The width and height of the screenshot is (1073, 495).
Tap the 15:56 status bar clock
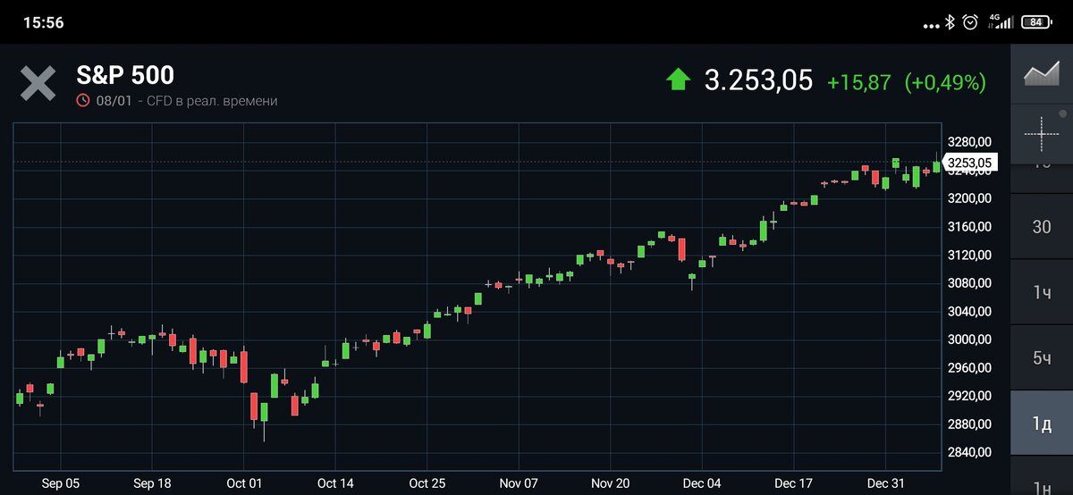(x=43, y=22)
